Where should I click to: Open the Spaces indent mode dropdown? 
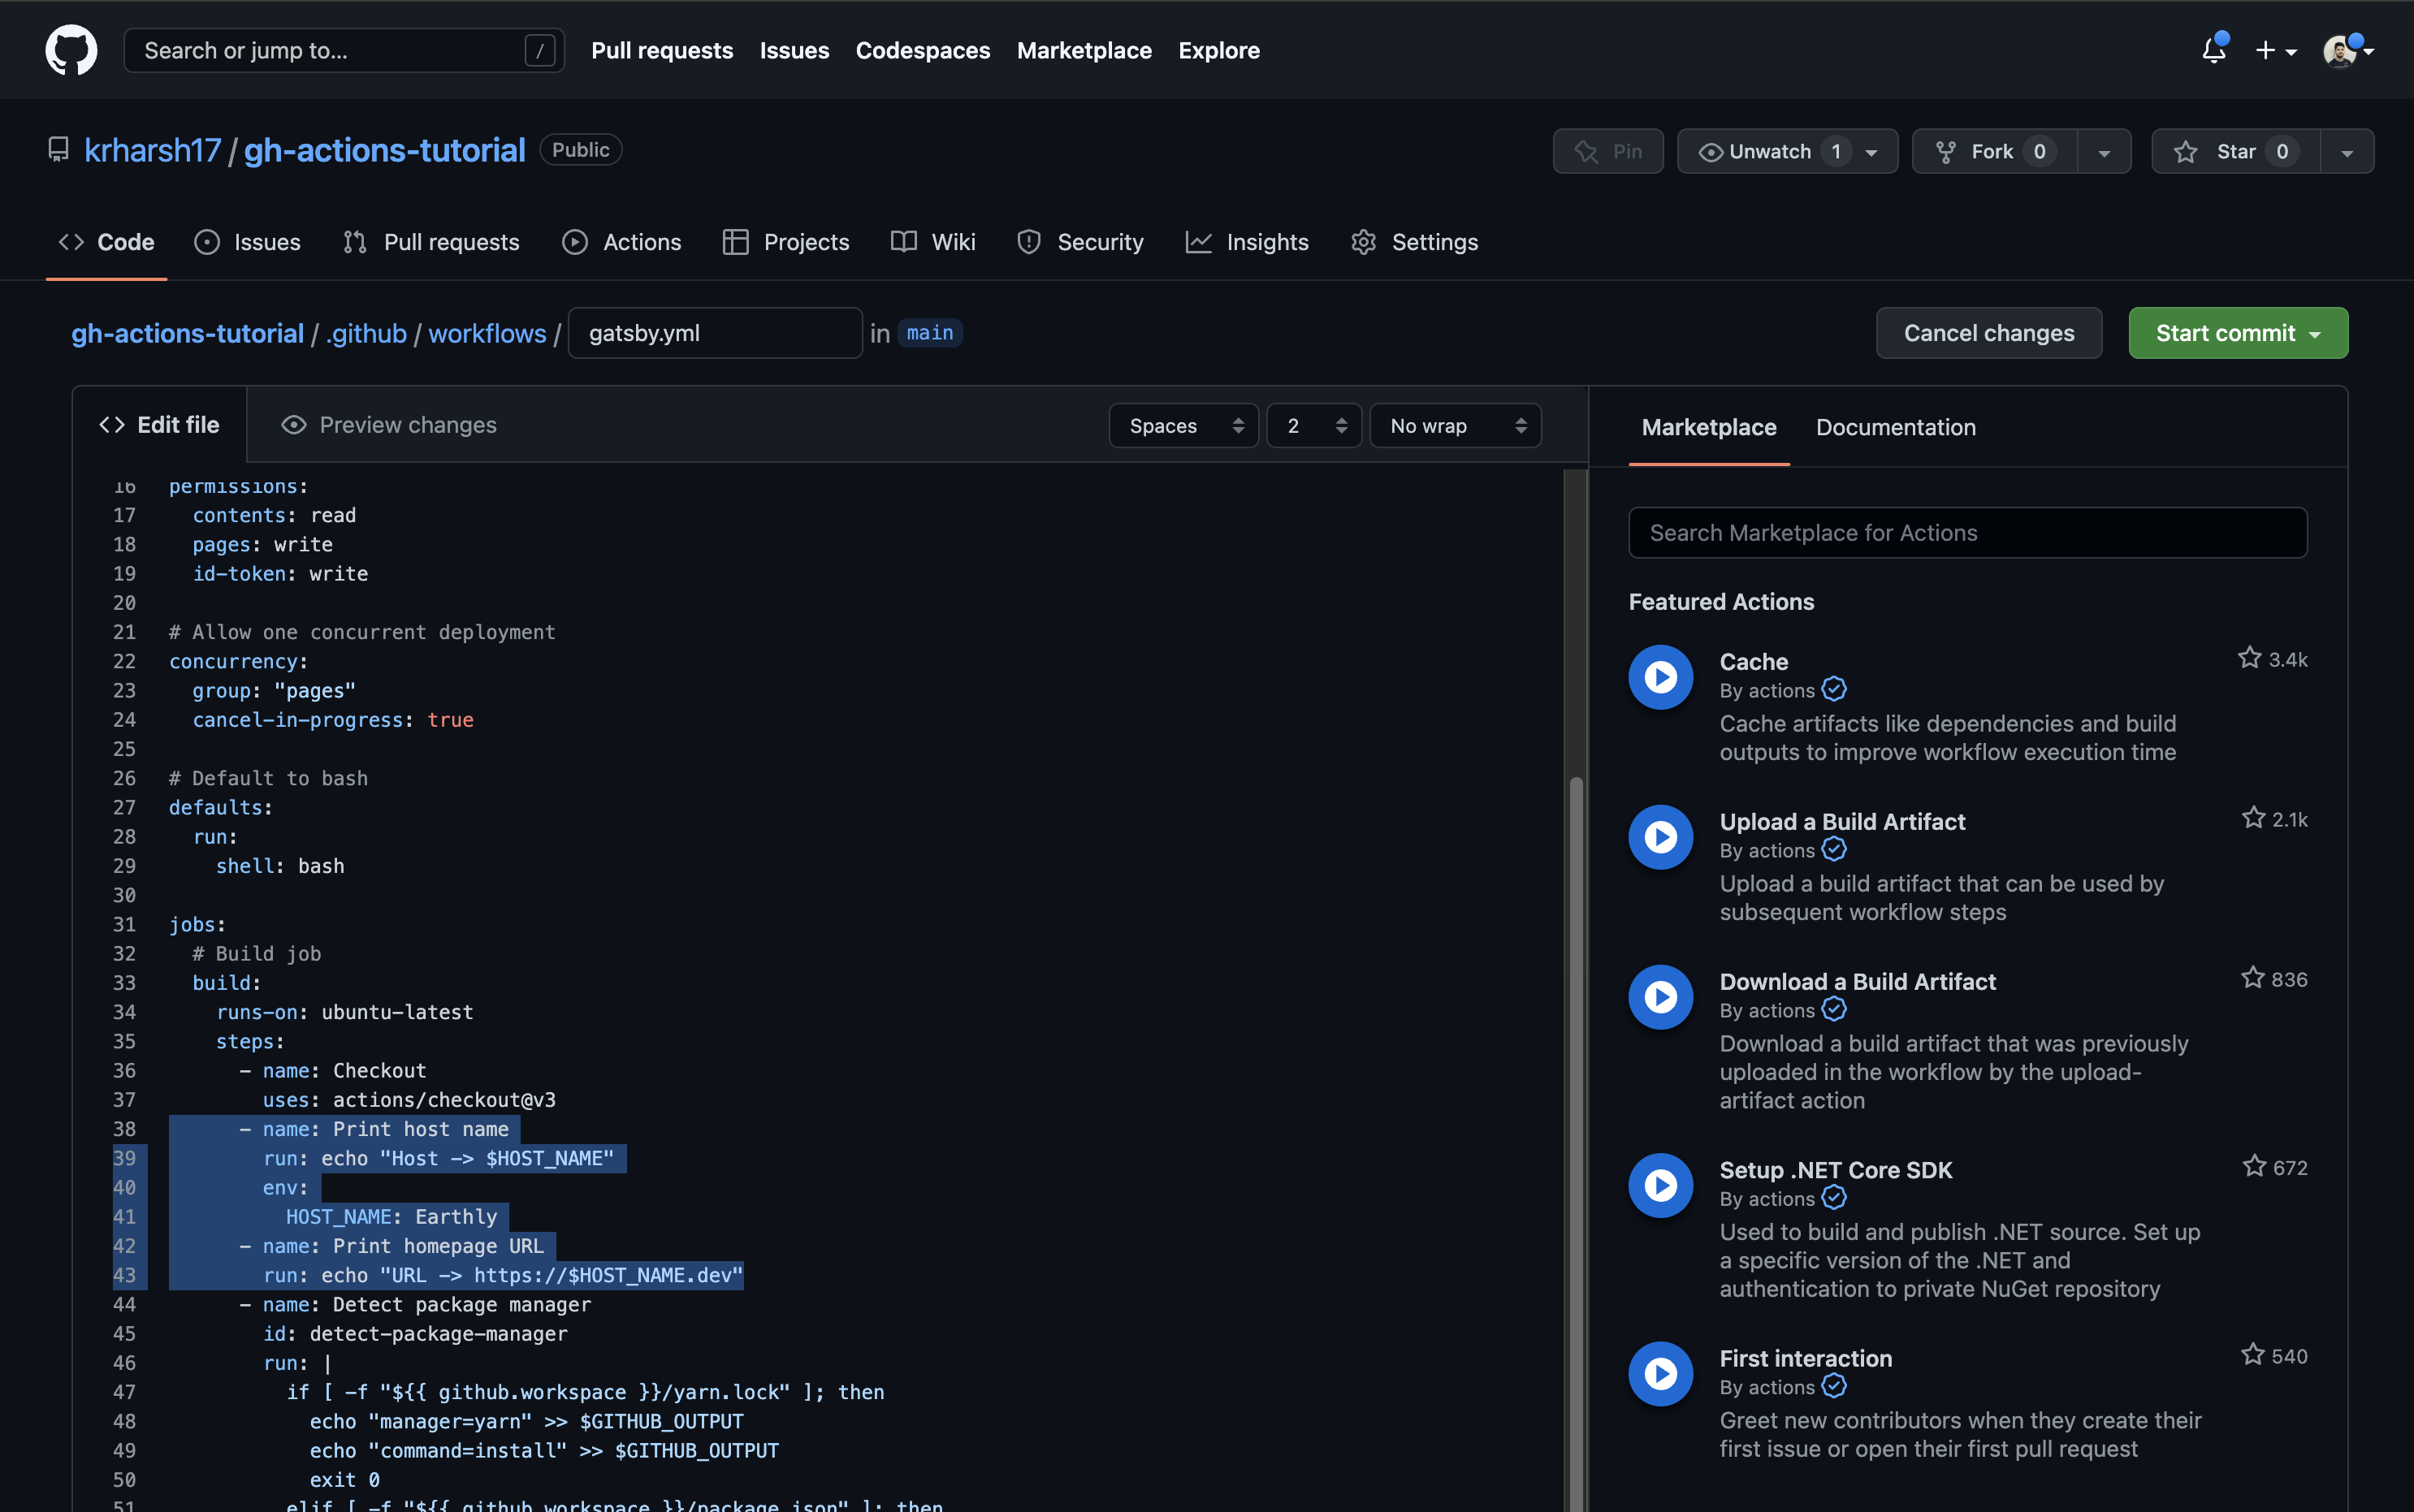point(1183,425)
